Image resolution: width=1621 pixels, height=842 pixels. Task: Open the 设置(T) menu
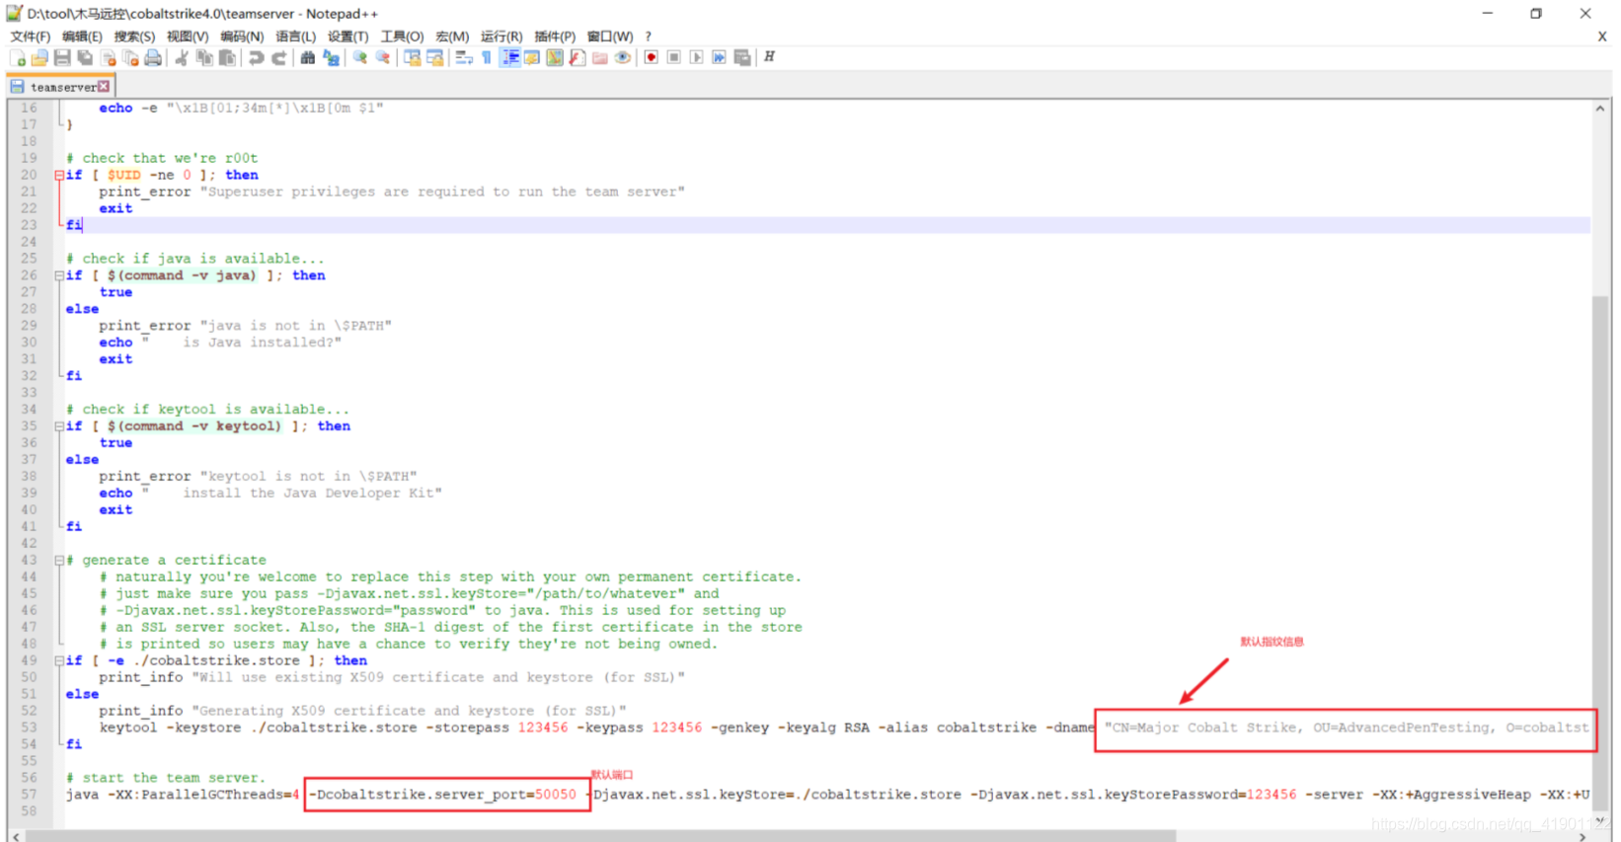pos(347,37)
